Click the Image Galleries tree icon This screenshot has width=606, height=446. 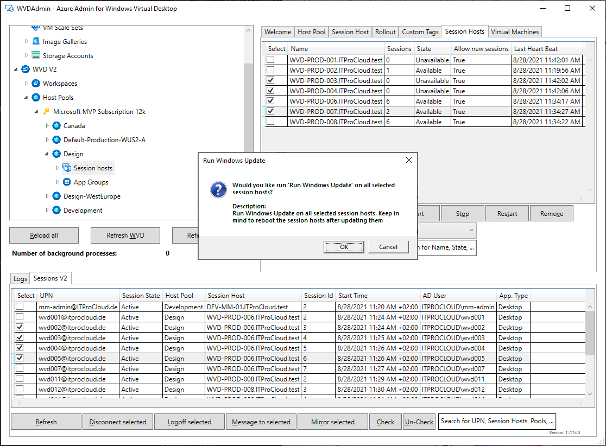click(x=36, y=41)
